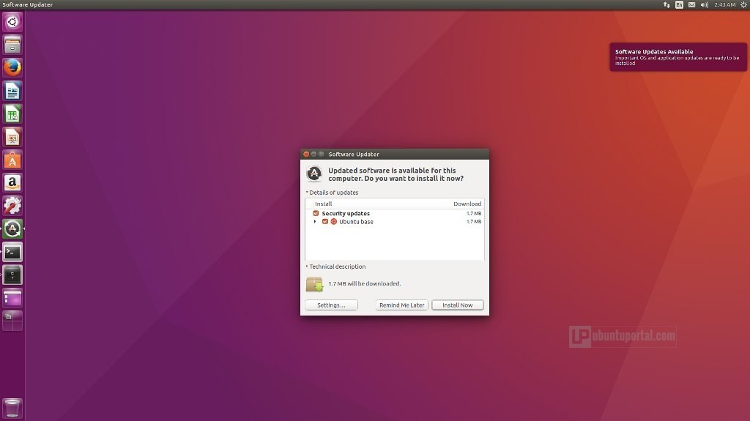The height and width of the screenshot is (421, 750).
Task: Open LibreOffice Impress presentation icon
Action: click(x=12, y=137)
